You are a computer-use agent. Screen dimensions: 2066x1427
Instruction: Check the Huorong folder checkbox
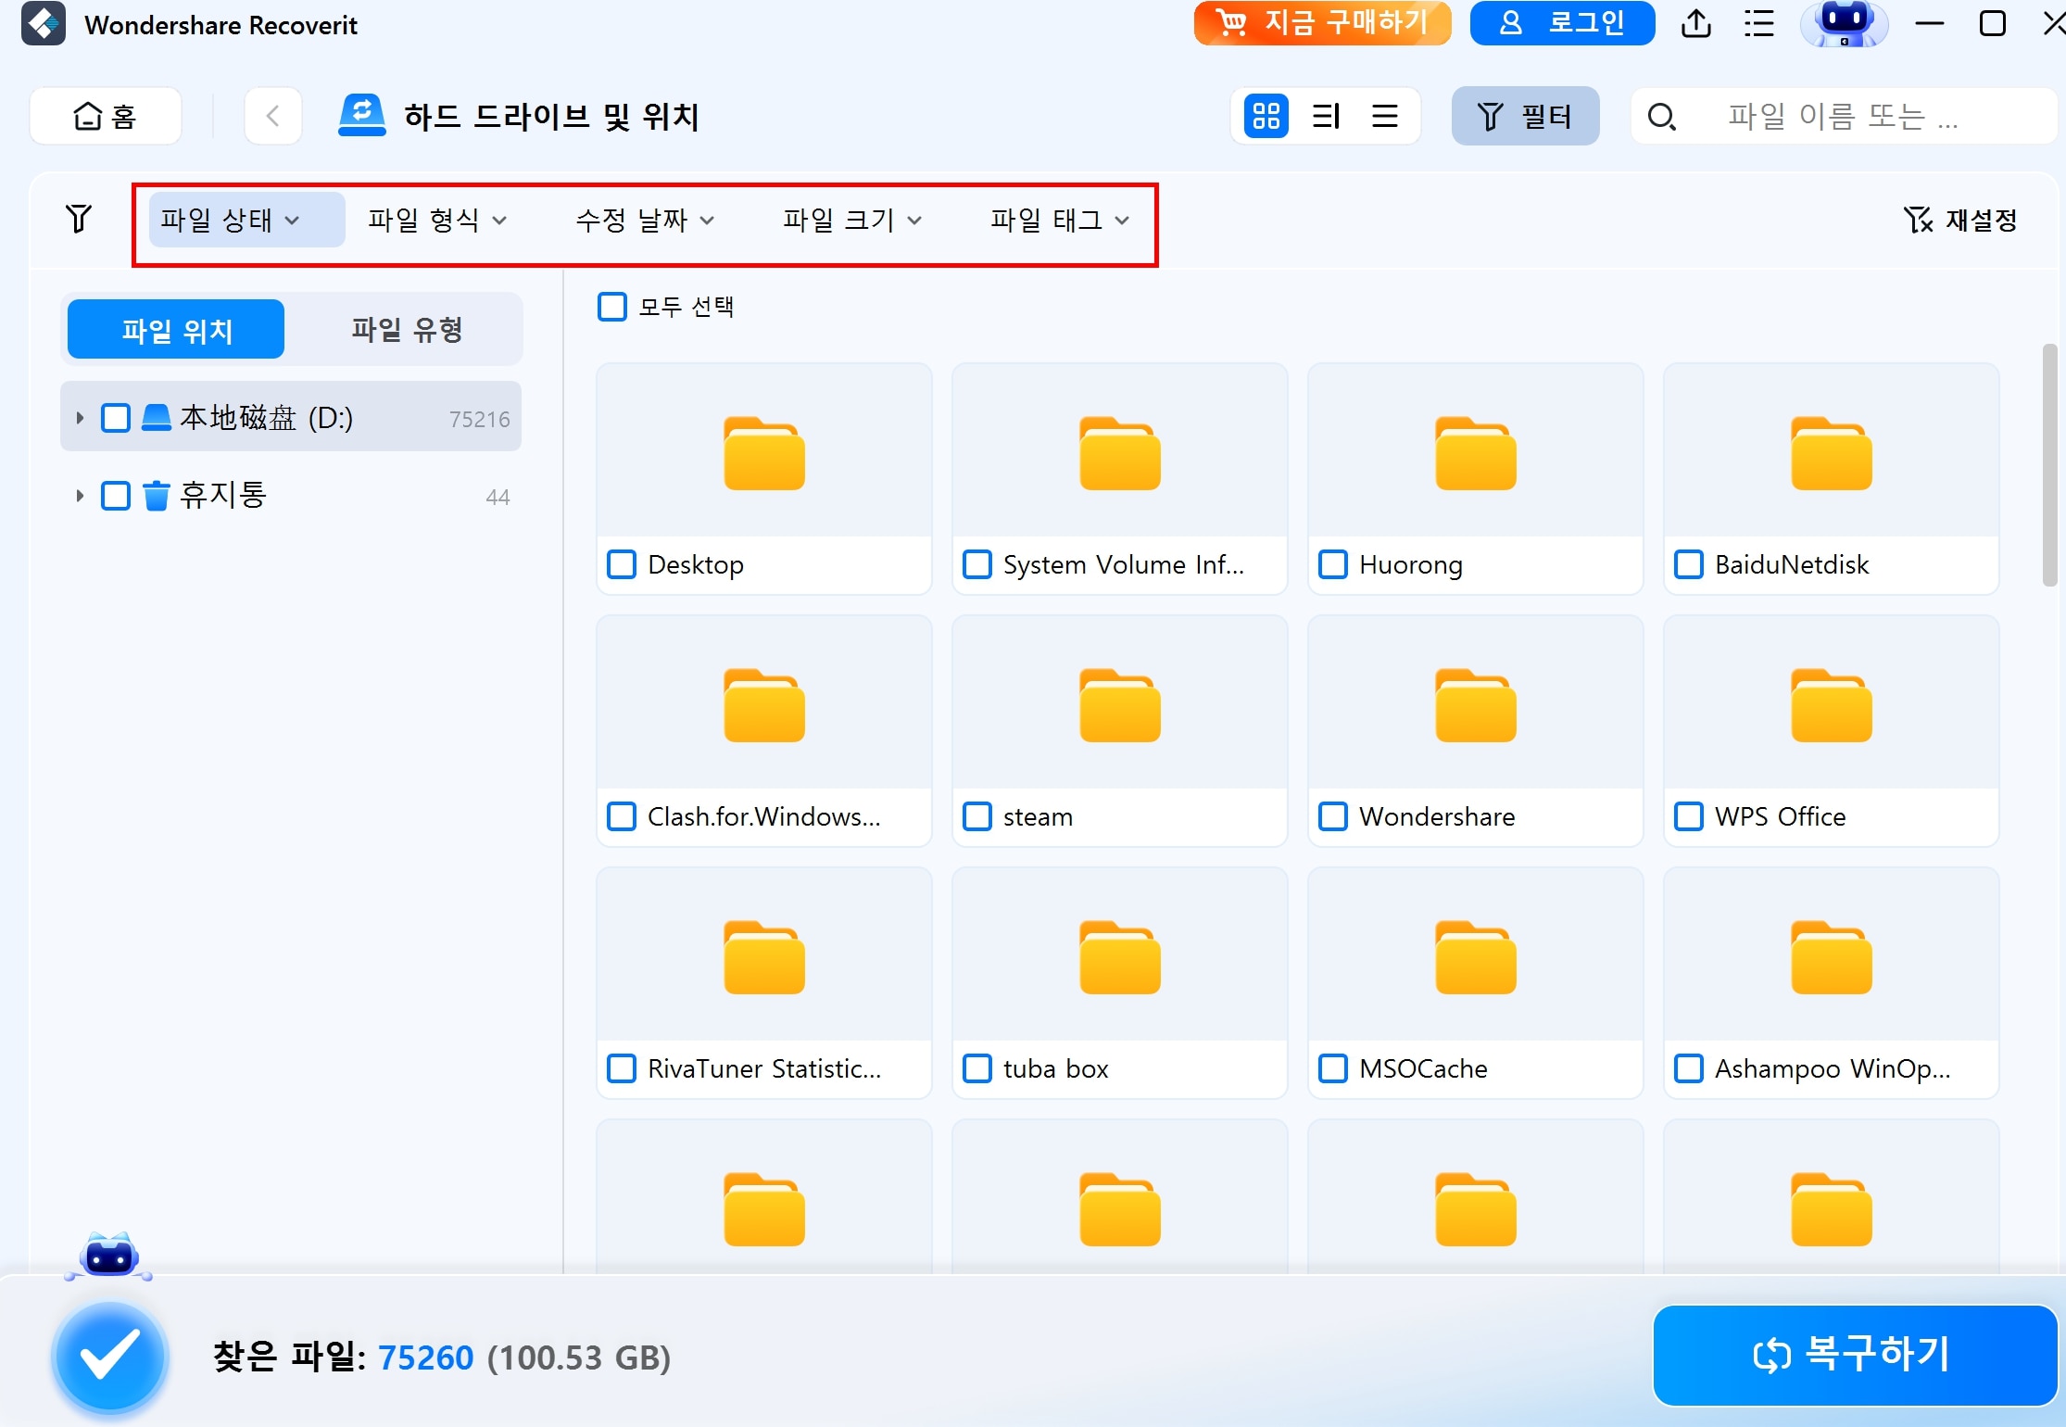pos(1333,564)
